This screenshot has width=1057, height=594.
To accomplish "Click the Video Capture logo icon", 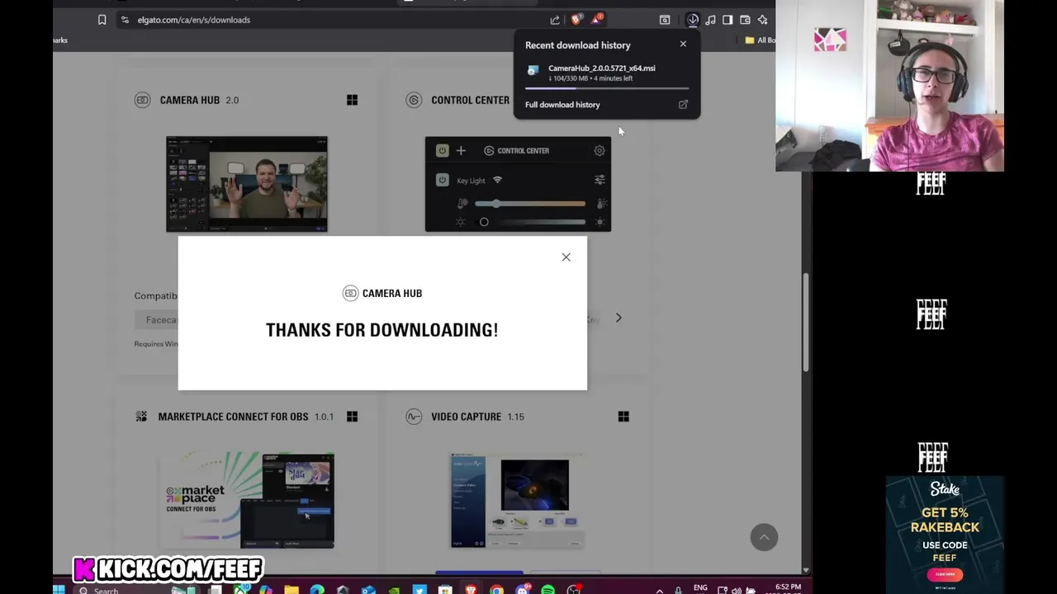I will [x=414, y=417].
